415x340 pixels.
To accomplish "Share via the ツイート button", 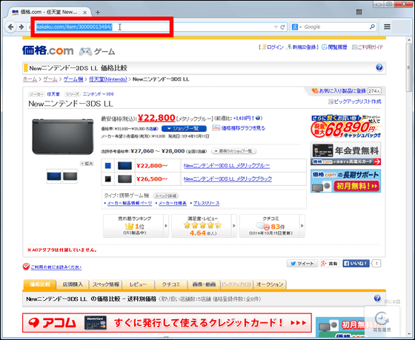I will point(302,264).
